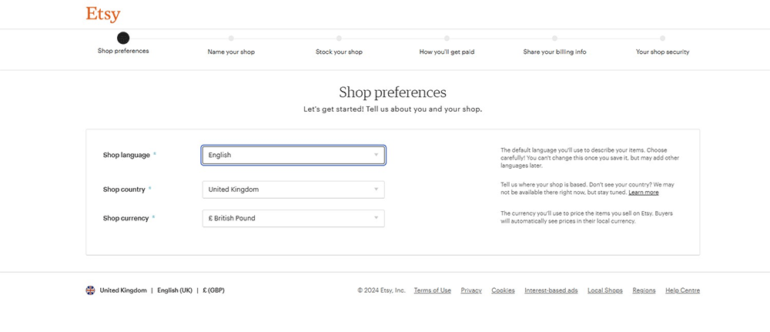Visit the Help Centre link
Image resolution: width=770 pixels, height=332 pixels.
point(682,290)
